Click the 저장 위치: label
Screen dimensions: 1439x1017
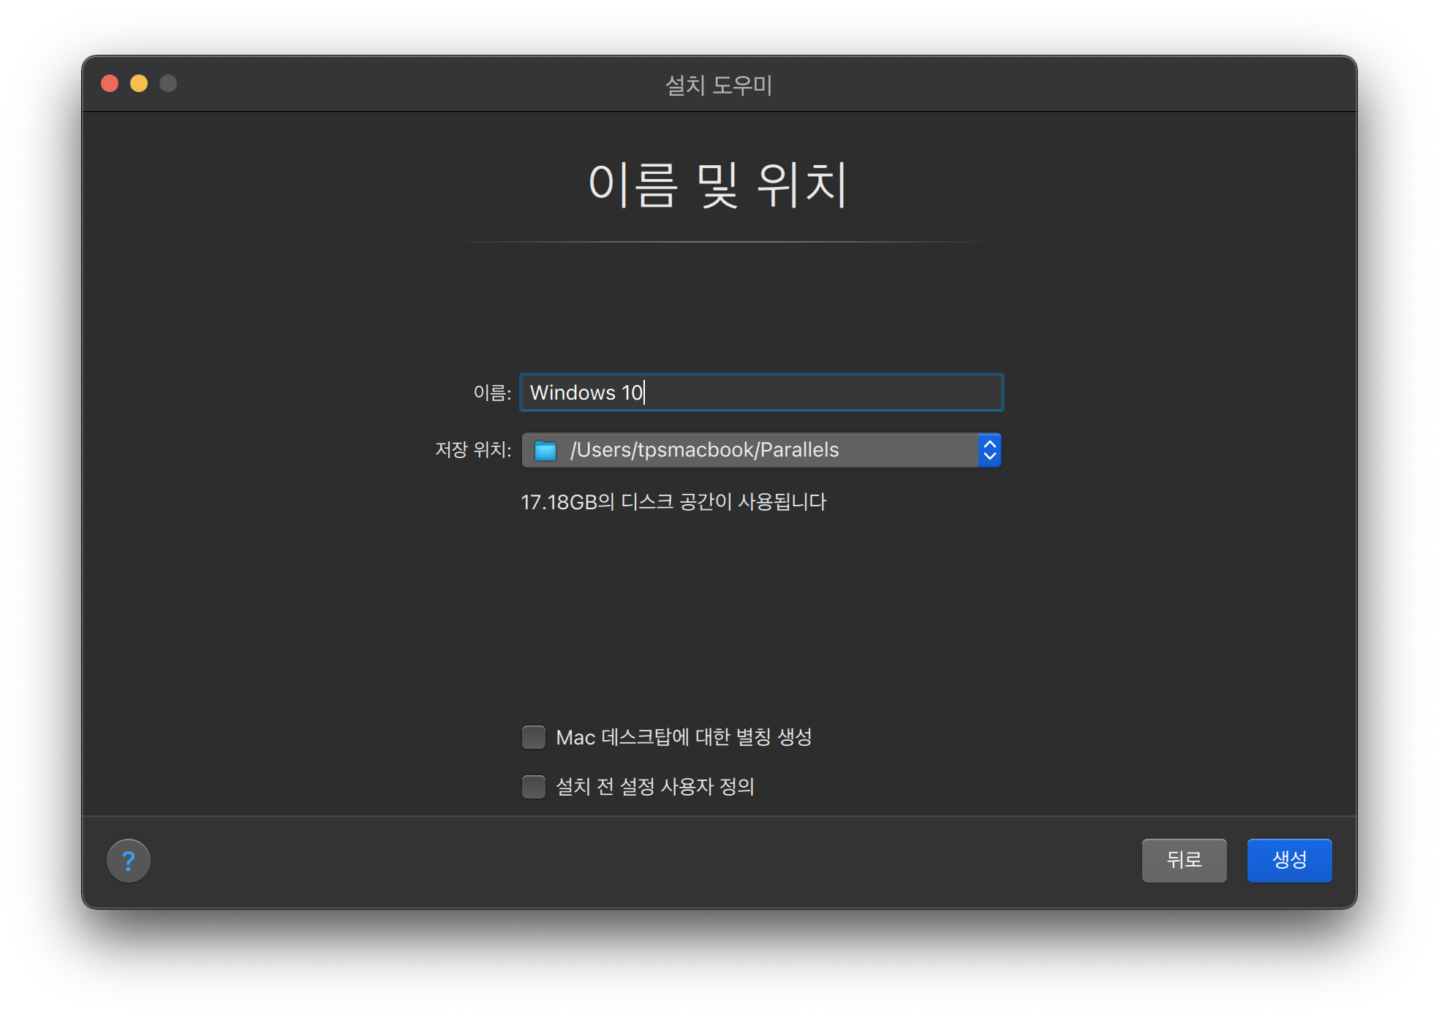473,449
